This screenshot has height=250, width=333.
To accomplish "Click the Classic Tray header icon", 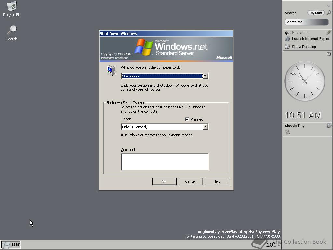I will click(329, 125).
